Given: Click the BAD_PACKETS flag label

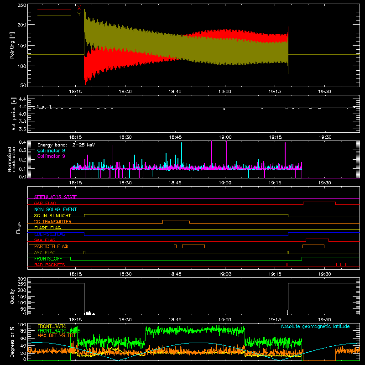Looking at the screenshot, I should pyautogui.click(x=50, y=265).
